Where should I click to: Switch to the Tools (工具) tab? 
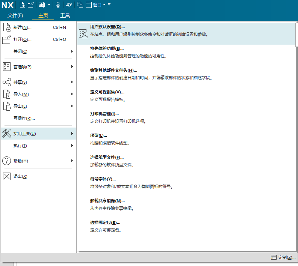(65, 15)
